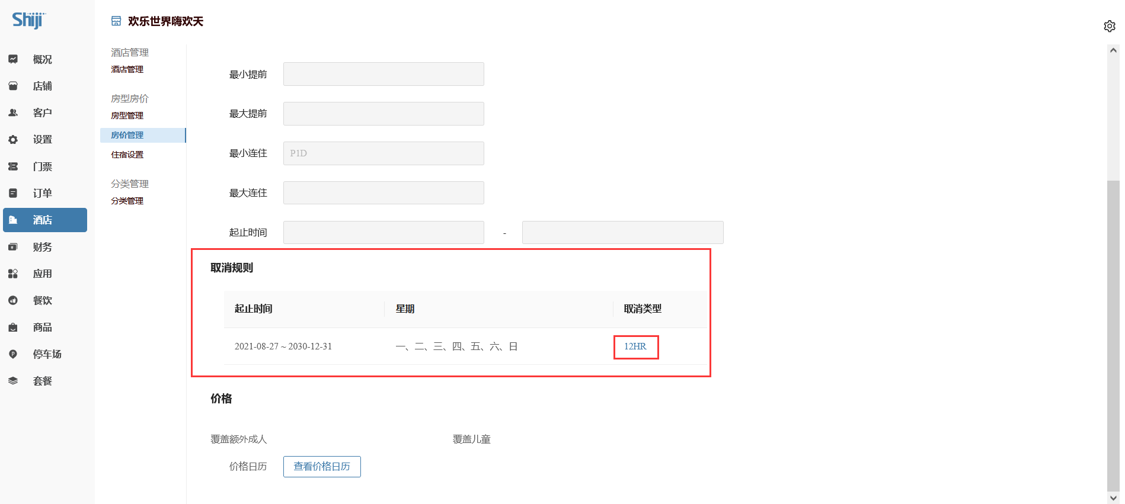Click the 店铺 shop icon in sidebar
Viewport: 1125px width, 504px height.
[x=13, y=86]
